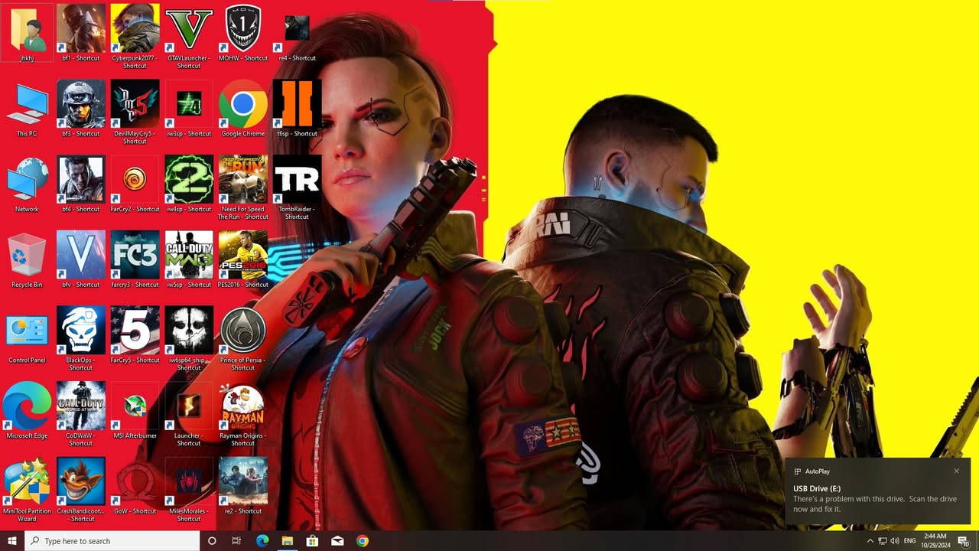
Task: Select the DevilMayCry5 shortcut icon
Action: pyautogui.click(x=135, y=112)
